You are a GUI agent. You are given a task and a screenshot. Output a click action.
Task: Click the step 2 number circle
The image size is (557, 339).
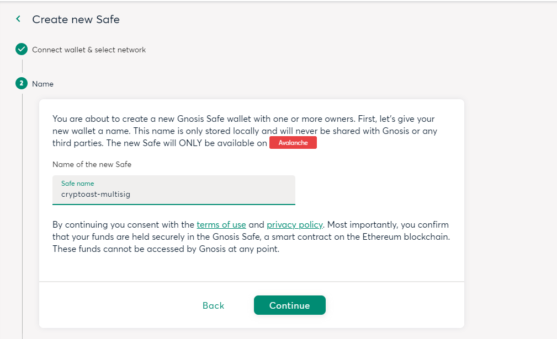point(22,84)
